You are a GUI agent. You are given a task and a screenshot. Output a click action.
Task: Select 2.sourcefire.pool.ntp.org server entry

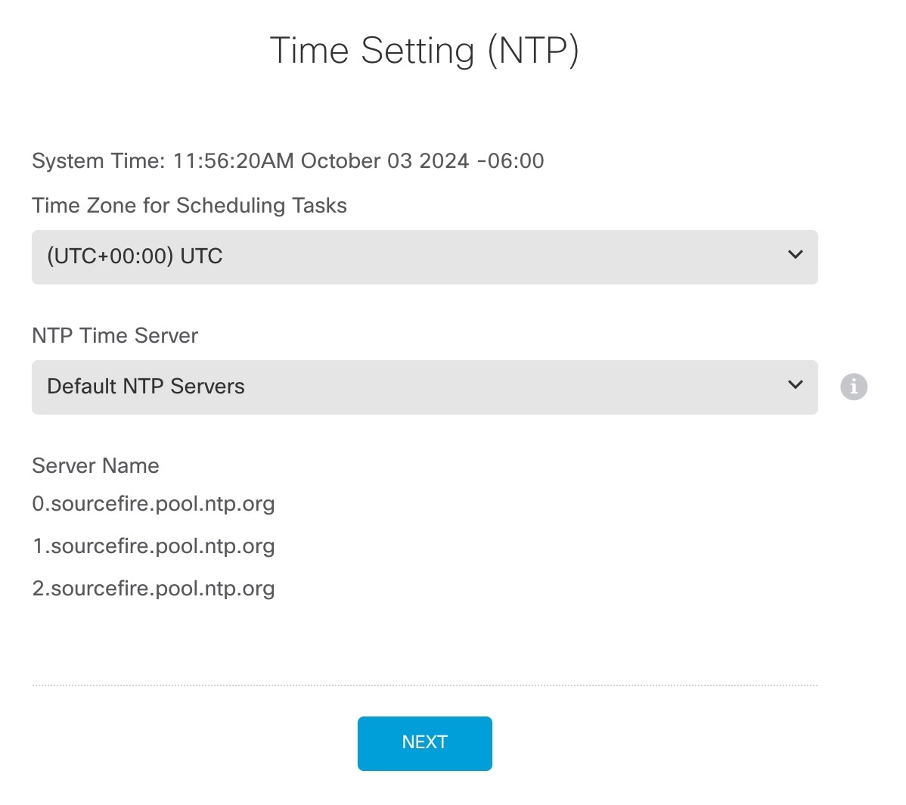[x=154, y=588]
